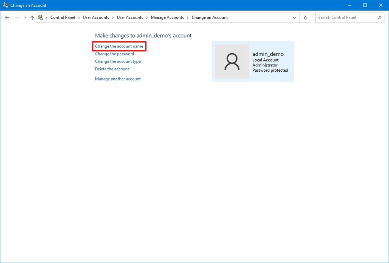The height and width of the screenshot is (263, 389).
Task: Select Change the account type
Action: click(118, 61)
